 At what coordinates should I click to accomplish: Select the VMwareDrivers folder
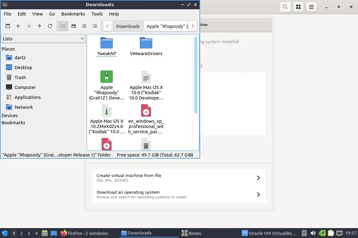tap(146, 46)
